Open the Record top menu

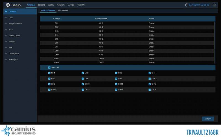point(41,5)
